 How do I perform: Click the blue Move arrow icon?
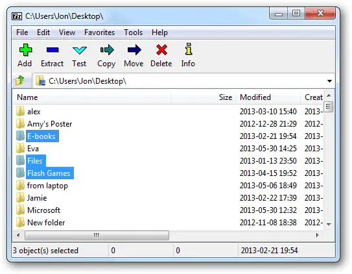pyautogui.click(x=134, y=50)
